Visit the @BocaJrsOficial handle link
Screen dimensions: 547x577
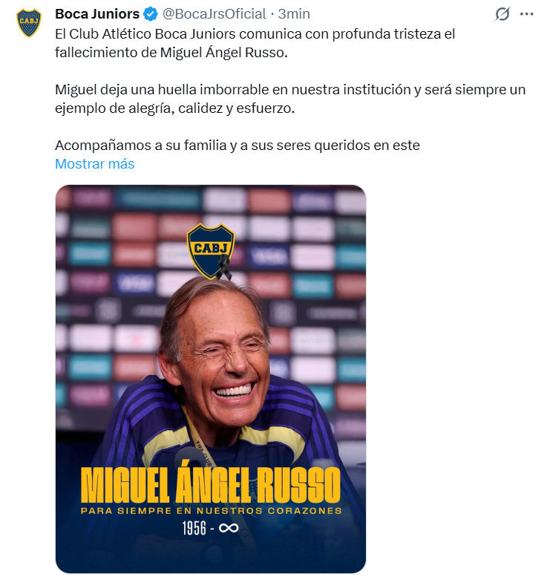coord(214,14)
